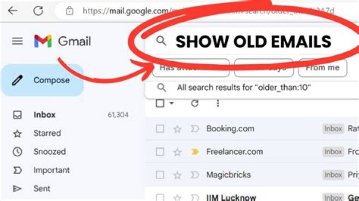Open the three-dot more options menu
359x201 pixels.
[x=218, y=103]
